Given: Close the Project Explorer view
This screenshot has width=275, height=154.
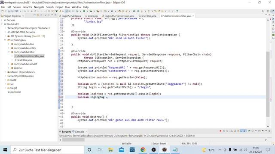Looking at the screenshot, I should click(23, 16).
